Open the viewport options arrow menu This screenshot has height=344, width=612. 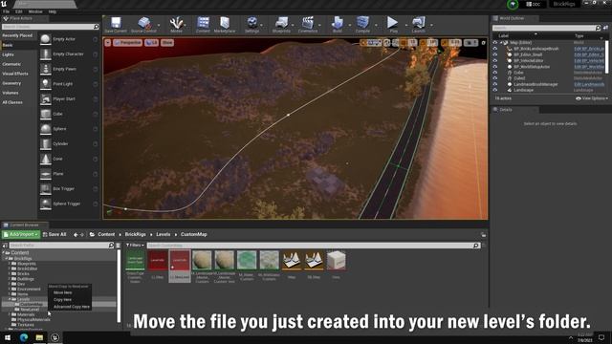(x=108, y=42)
